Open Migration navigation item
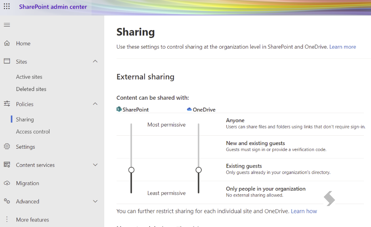 (x=27, y=183)
